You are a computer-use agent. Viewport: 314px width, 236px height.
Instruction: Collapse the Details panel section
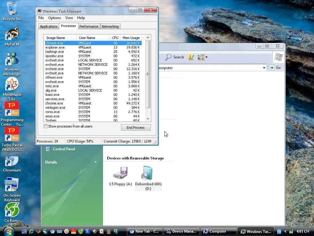tap(95, 162)
